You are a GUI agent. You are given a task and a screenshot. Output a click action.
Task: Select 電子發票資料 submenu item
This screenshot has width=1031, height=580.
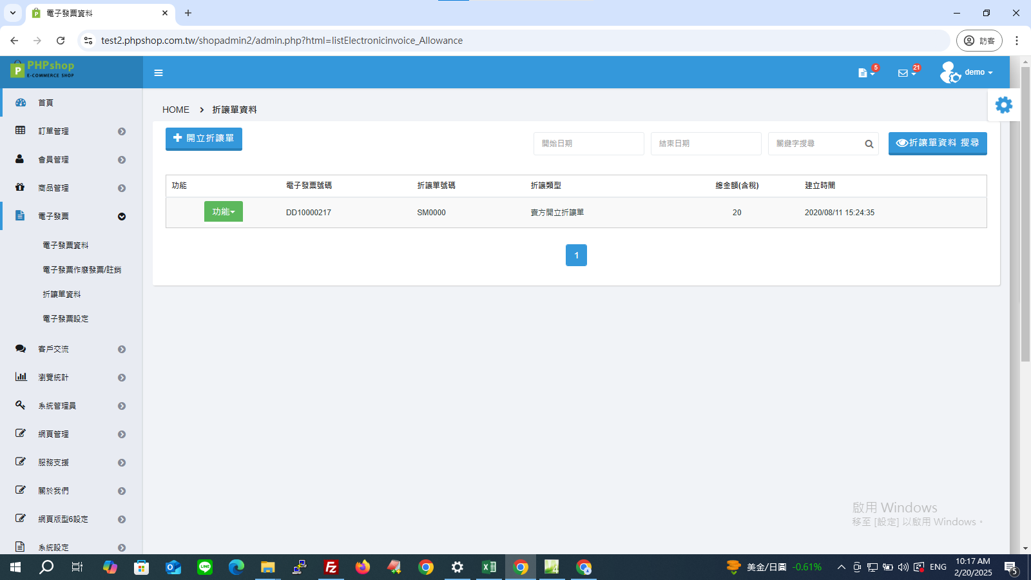click(x=66, y=245)
